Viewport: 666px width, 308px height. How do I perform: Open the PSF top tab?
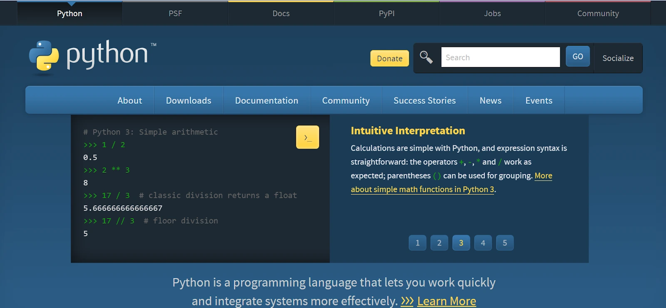pos(175,13)
